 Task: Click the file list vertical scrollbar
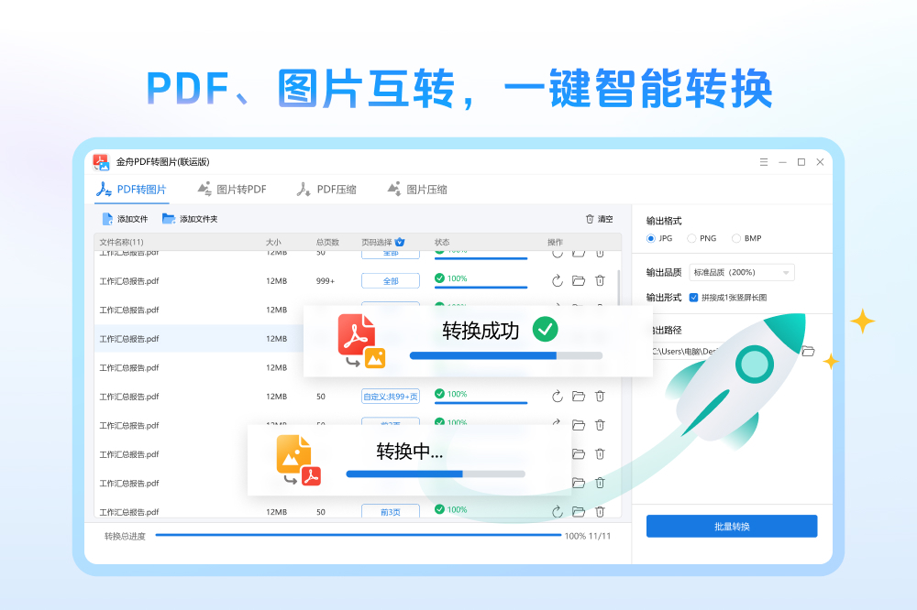click(619, 287)
